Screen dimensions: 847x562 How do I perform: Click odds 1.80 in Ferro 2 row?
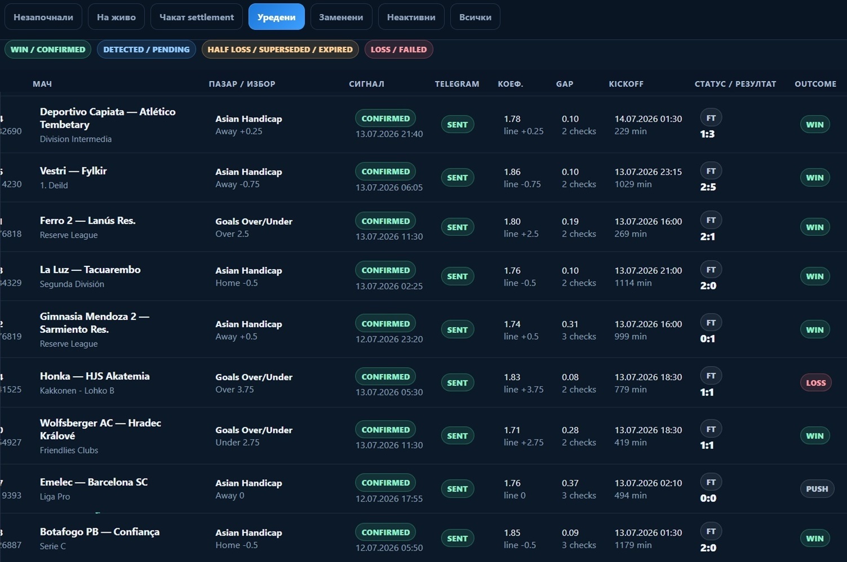512,221
